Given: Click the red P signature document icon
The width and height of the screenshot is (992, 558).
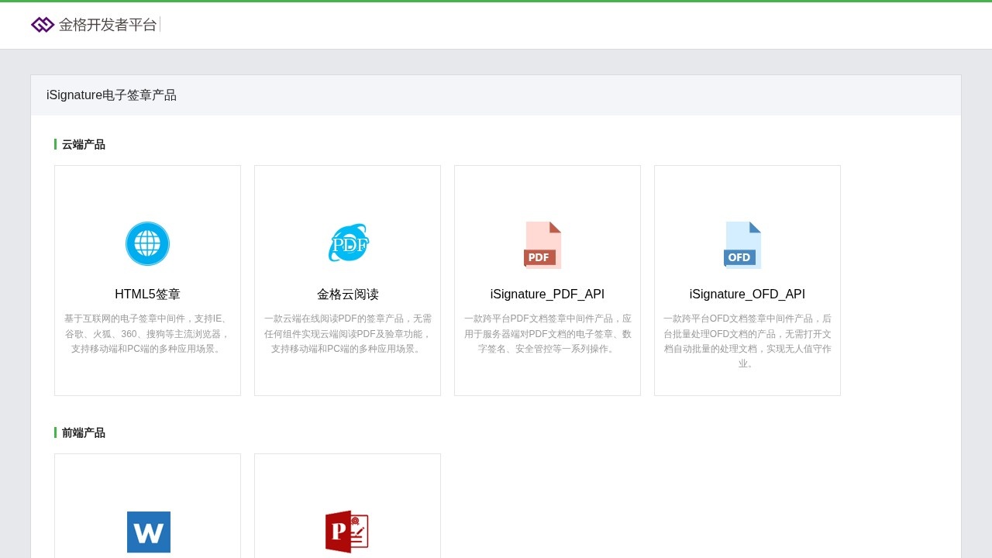Looking at the screenshot, I should click(346, 532).
